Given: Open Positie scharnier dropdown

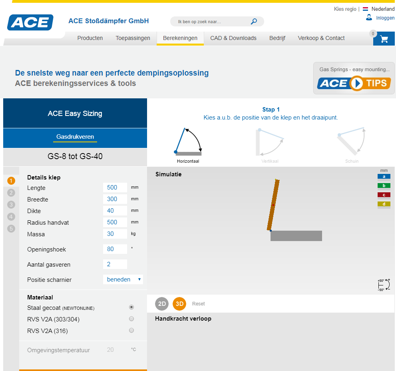Looking at the screenshot, I should click(123, 279).
